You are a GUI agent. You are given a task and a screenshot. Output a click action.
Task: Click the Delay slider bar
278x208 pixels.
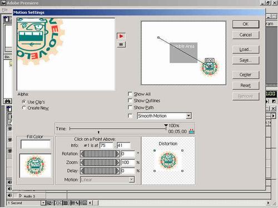click(100, 171)
